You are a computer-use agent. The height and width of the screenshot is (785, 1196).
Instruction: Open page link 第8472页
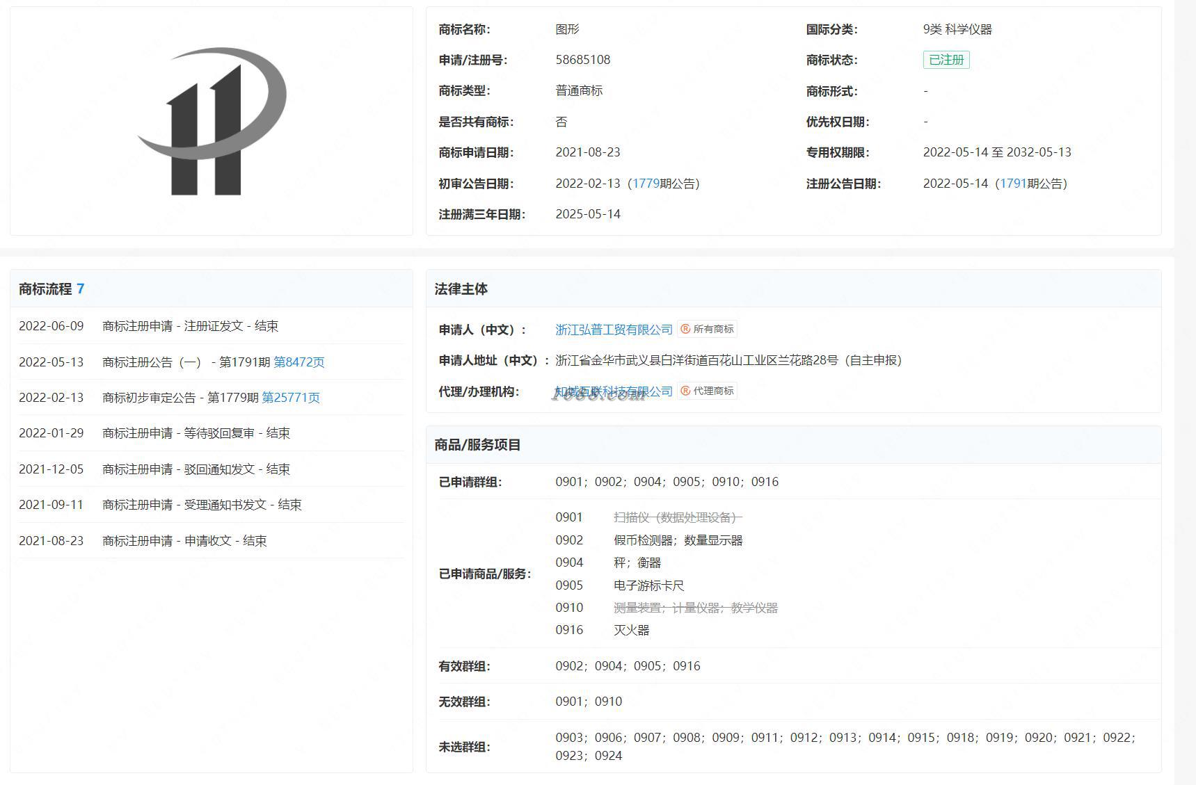point(299,362)
